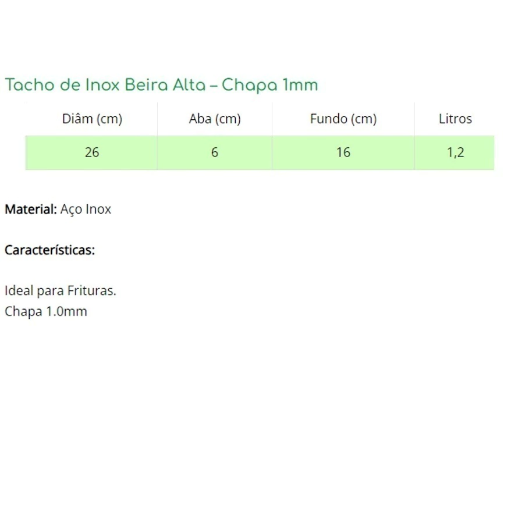The image size is (522, 522).
Task: Click the word Inox in heading
Action: click(x=102, y=84)
